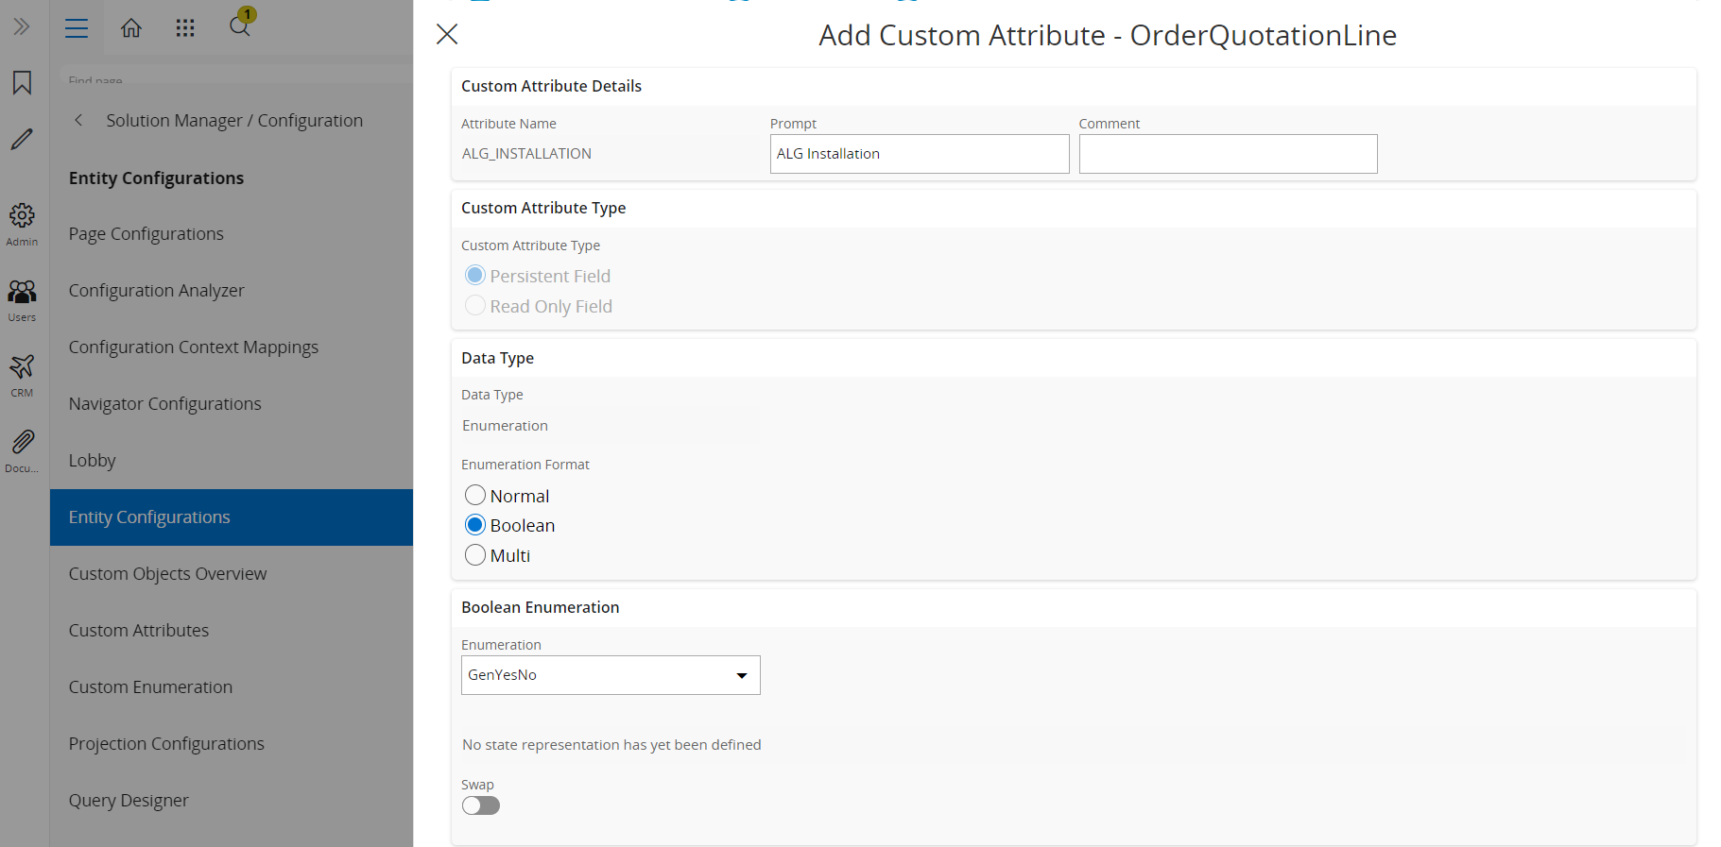Go back from Solution Manager / Configuration

click(78, 120)
